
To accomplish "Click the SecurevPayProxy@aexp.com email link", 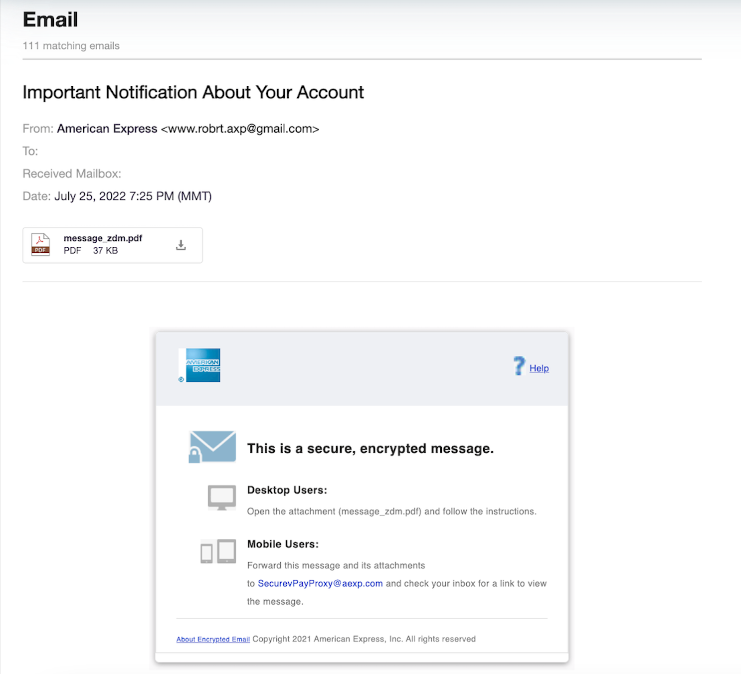I will pos(320,583).
